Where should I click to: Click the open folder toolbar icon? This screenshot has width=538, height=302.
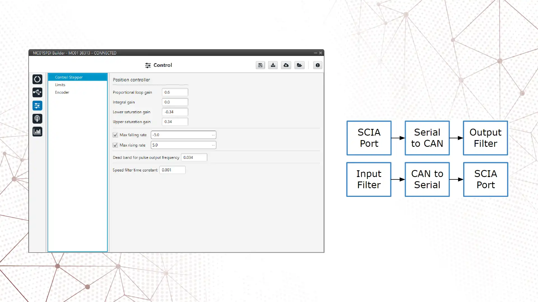pos(300,65)
